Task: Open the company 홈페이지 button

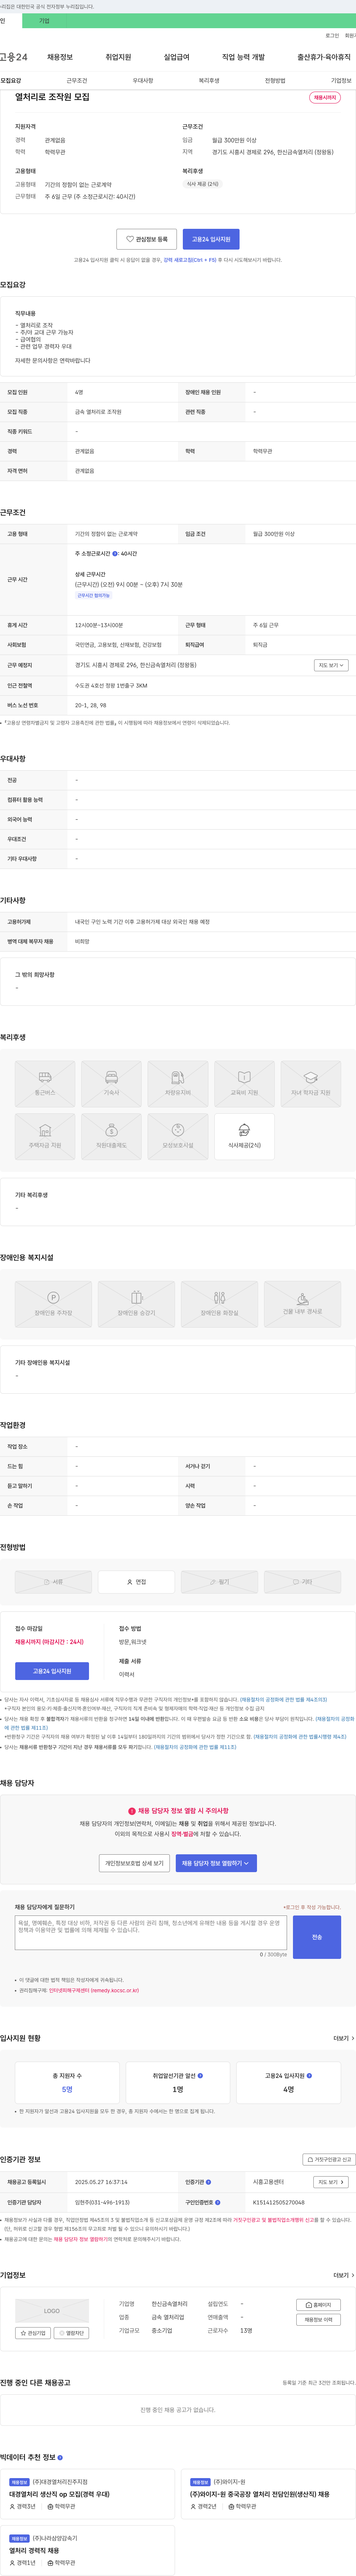Action: pyautogui.click(x=319, y=2305)
